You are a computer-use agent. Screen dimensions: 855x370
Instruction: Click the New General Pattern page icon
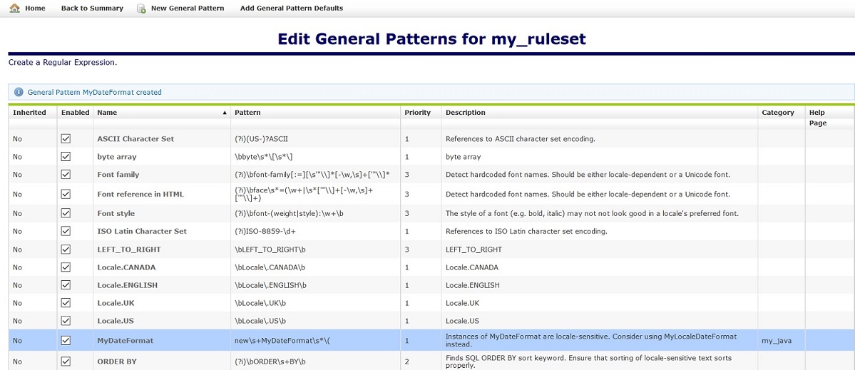[x=141, y=9]
